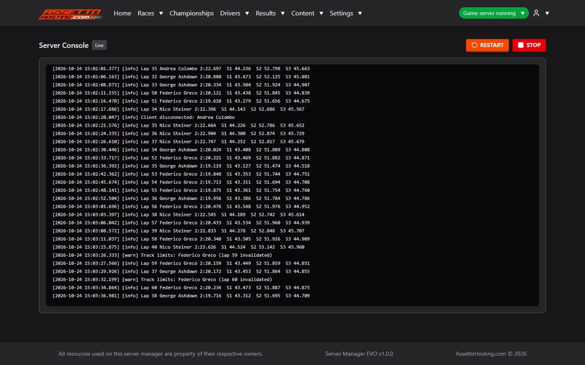Click the AssettoHosting.com © 2026 footer link

click(x=491, y=354)
